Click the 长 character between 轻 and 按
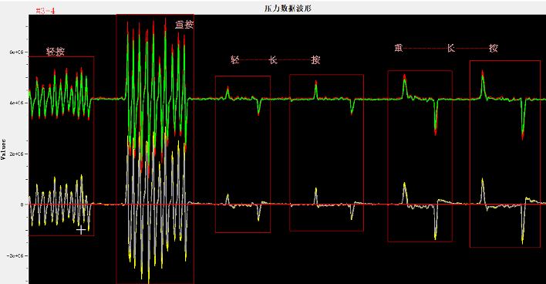 [273, 60]
